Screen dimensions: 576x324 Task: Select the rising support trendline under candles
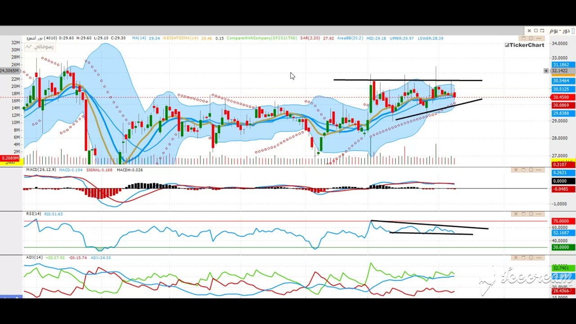pyautogui.click(x=439, y=109)
